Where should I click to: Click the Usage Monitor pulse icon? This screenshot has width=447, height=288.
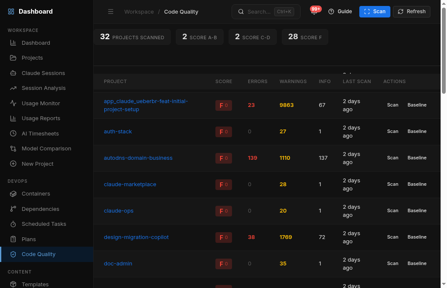tap(13, 104)
